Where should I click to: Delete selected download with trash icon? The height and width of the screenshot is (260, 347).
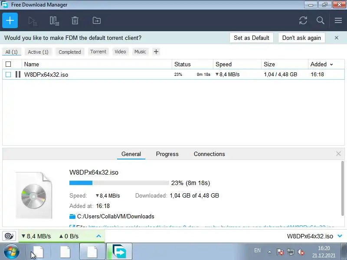(75, 20)
